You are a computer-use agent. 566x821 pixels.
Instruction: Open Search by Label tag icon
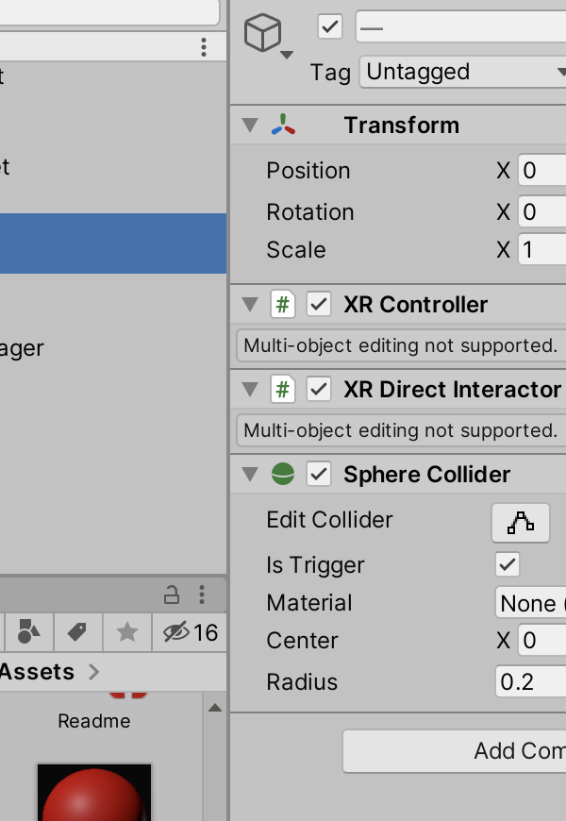[x=77, y=632]
